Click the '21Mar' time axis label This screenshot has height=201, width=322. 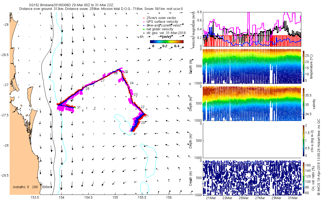[x=211, y=198]
